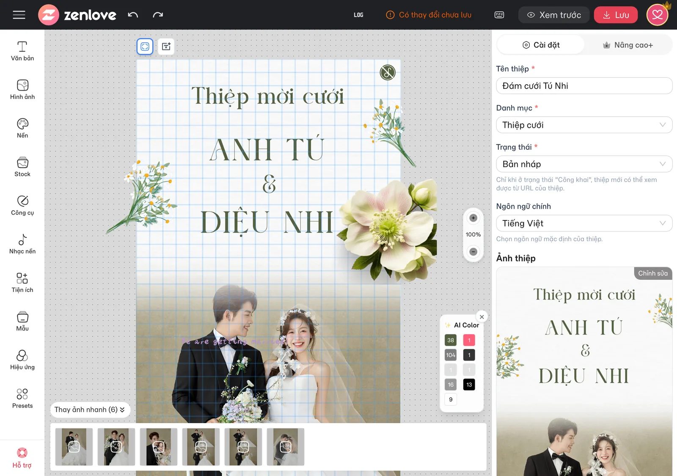Screen dimensions: 677x476
Task: Select the gray 104 color swatch
Action: coord(451,355)
